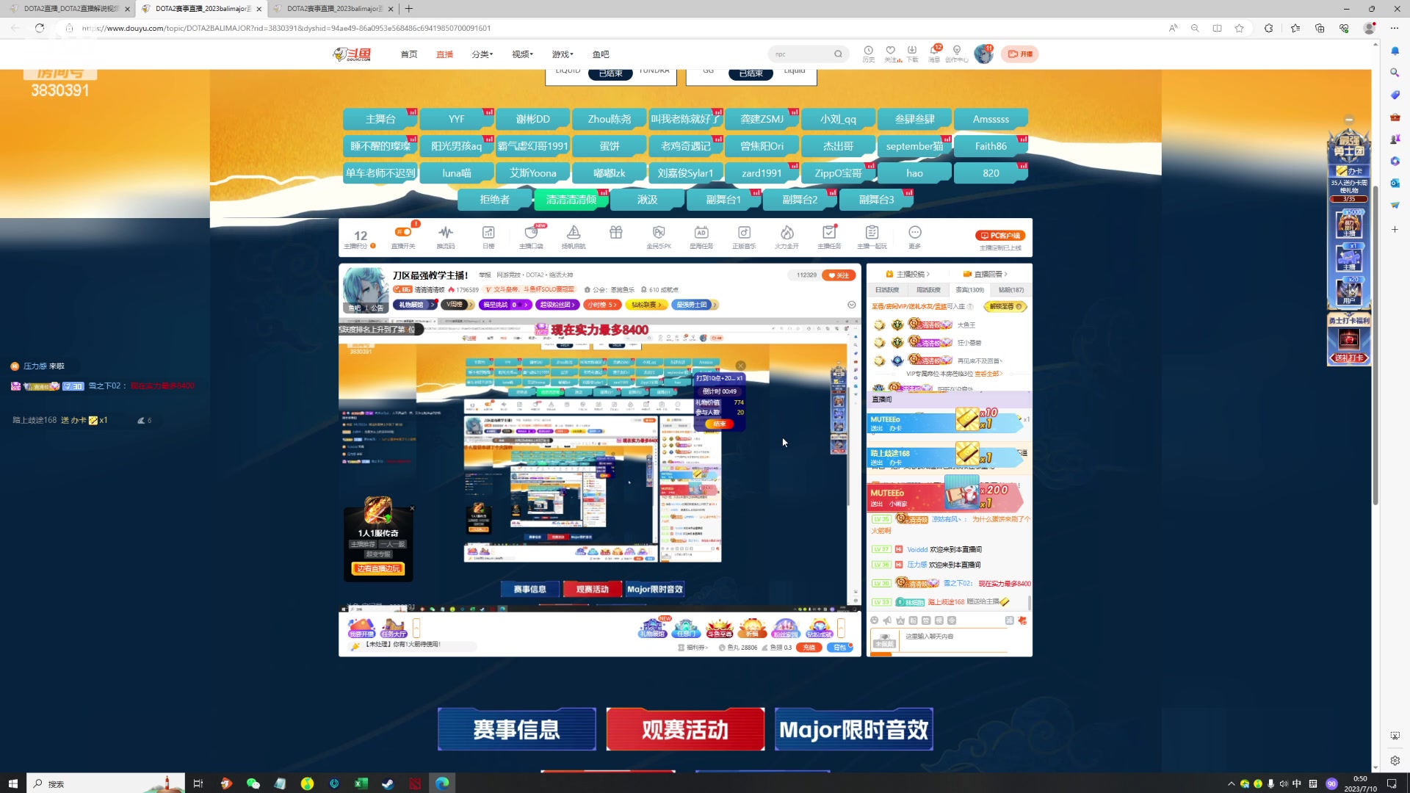Image resolution: width=1410 pixels, height=793 pixels.
Task: Open the 分类 dropdown in Douyu navbar
Action: 482,54
